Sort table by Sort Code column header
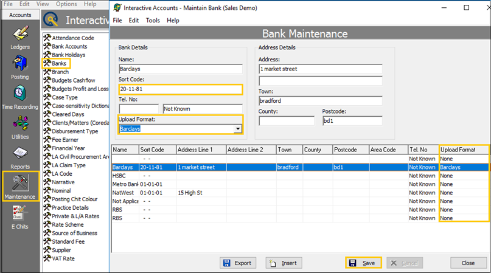Screen dimensions: 491x273 coord(158,150)
